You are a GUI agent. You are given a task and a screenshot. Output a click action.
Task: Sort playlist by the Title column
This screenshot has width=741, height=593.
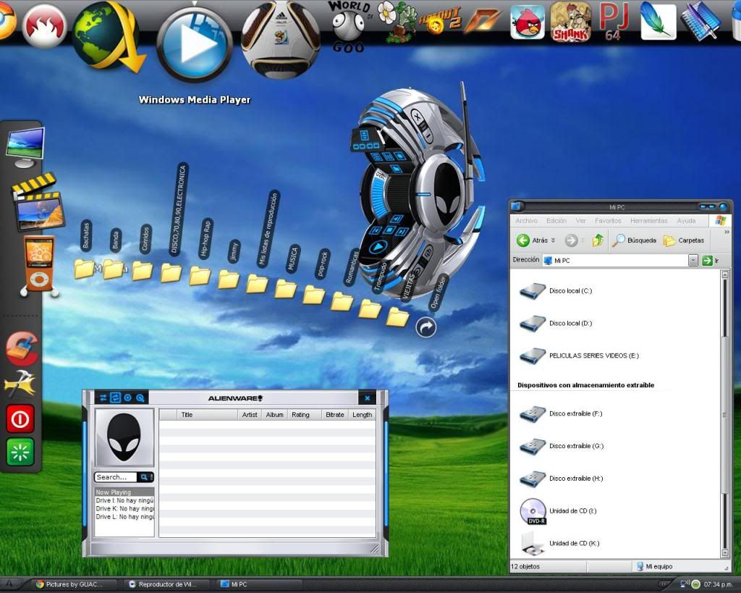[x=207, y=415]
